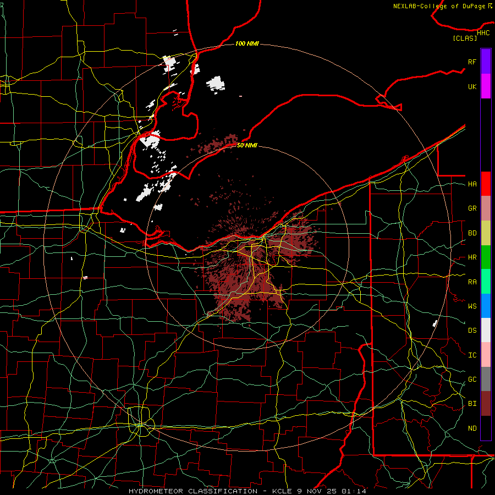Viewport: 495px width, 495px height.
Task: Click the 'KCLE' station identifier
Action: point(283,491)
